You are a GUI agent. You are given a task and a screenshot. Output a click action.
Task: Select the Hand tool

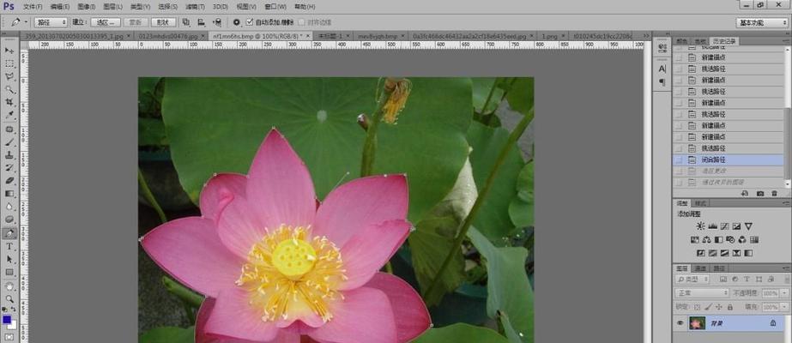(x=9, y=286)
